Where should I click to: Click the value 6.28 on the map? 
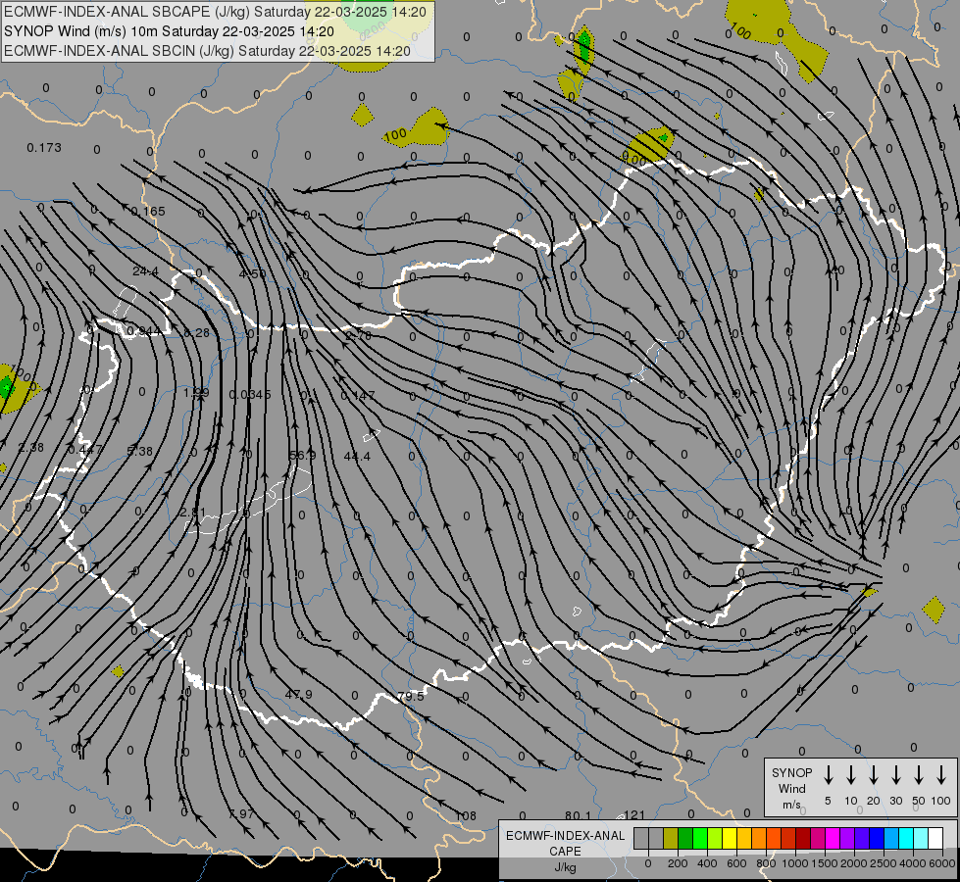click(x=197, y=332)
